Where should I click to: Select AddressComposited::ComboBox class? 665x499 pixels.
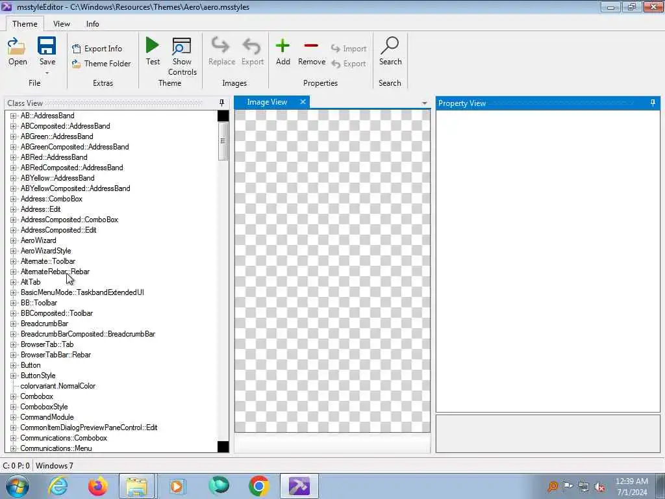(69, 220)
